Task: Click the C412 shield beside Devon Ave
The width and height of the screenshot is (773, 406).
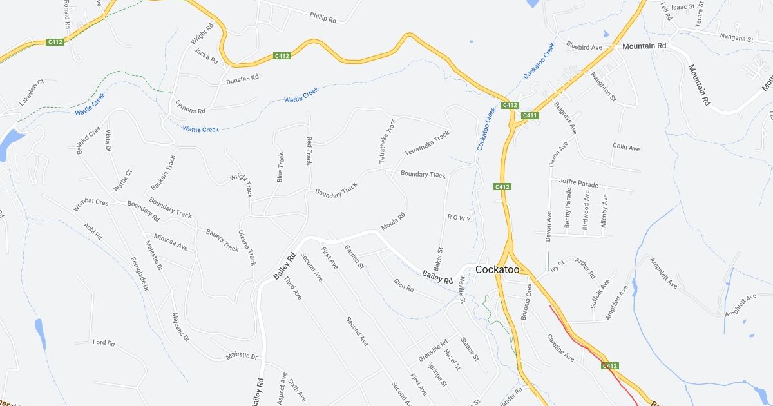Action: coord(503,187)
